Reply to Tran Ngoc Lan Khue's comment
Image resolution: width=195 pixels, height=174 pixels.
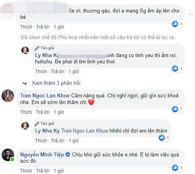42,112
